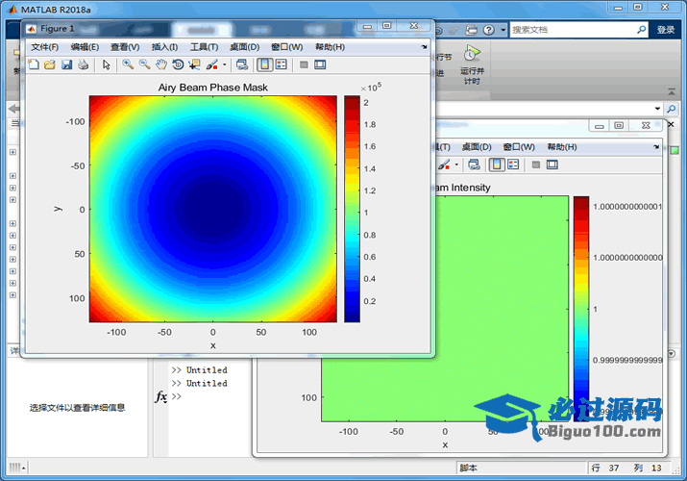Screen dimensions: 687x481
Task: Open 文件(F) menu in Figure 1
Action: (45, 47)
